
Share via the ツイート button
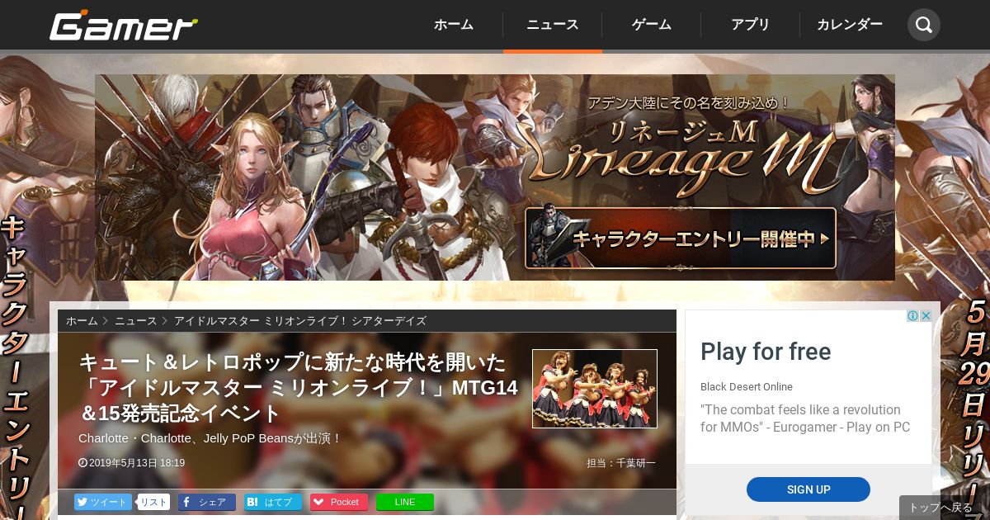[103, 502]
